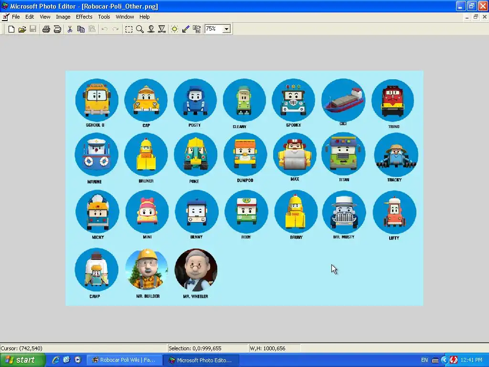Click the MR. WHEELER portrait
This screenshot has width=489, height=367.
[196, 270]
